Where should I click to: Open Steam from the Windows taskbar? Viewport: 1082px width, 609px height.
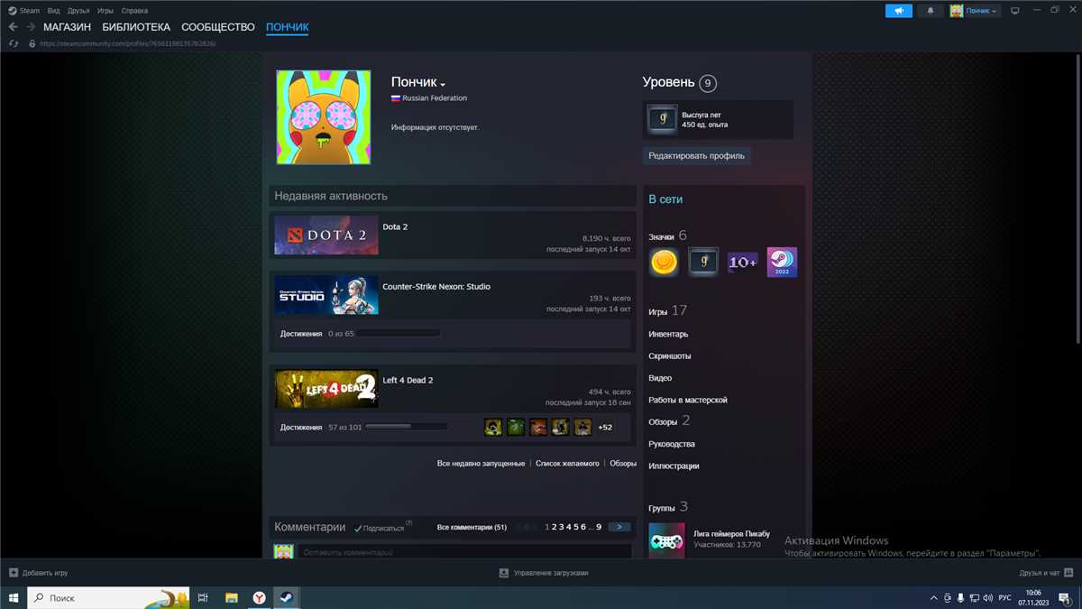284,597
